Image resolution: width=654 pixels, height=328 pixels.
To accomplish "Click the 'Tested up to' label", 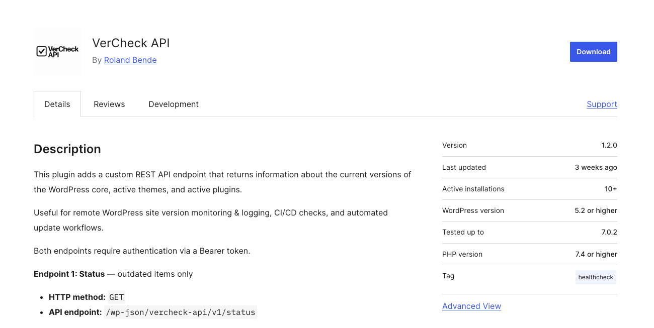I will coord(463,232).
